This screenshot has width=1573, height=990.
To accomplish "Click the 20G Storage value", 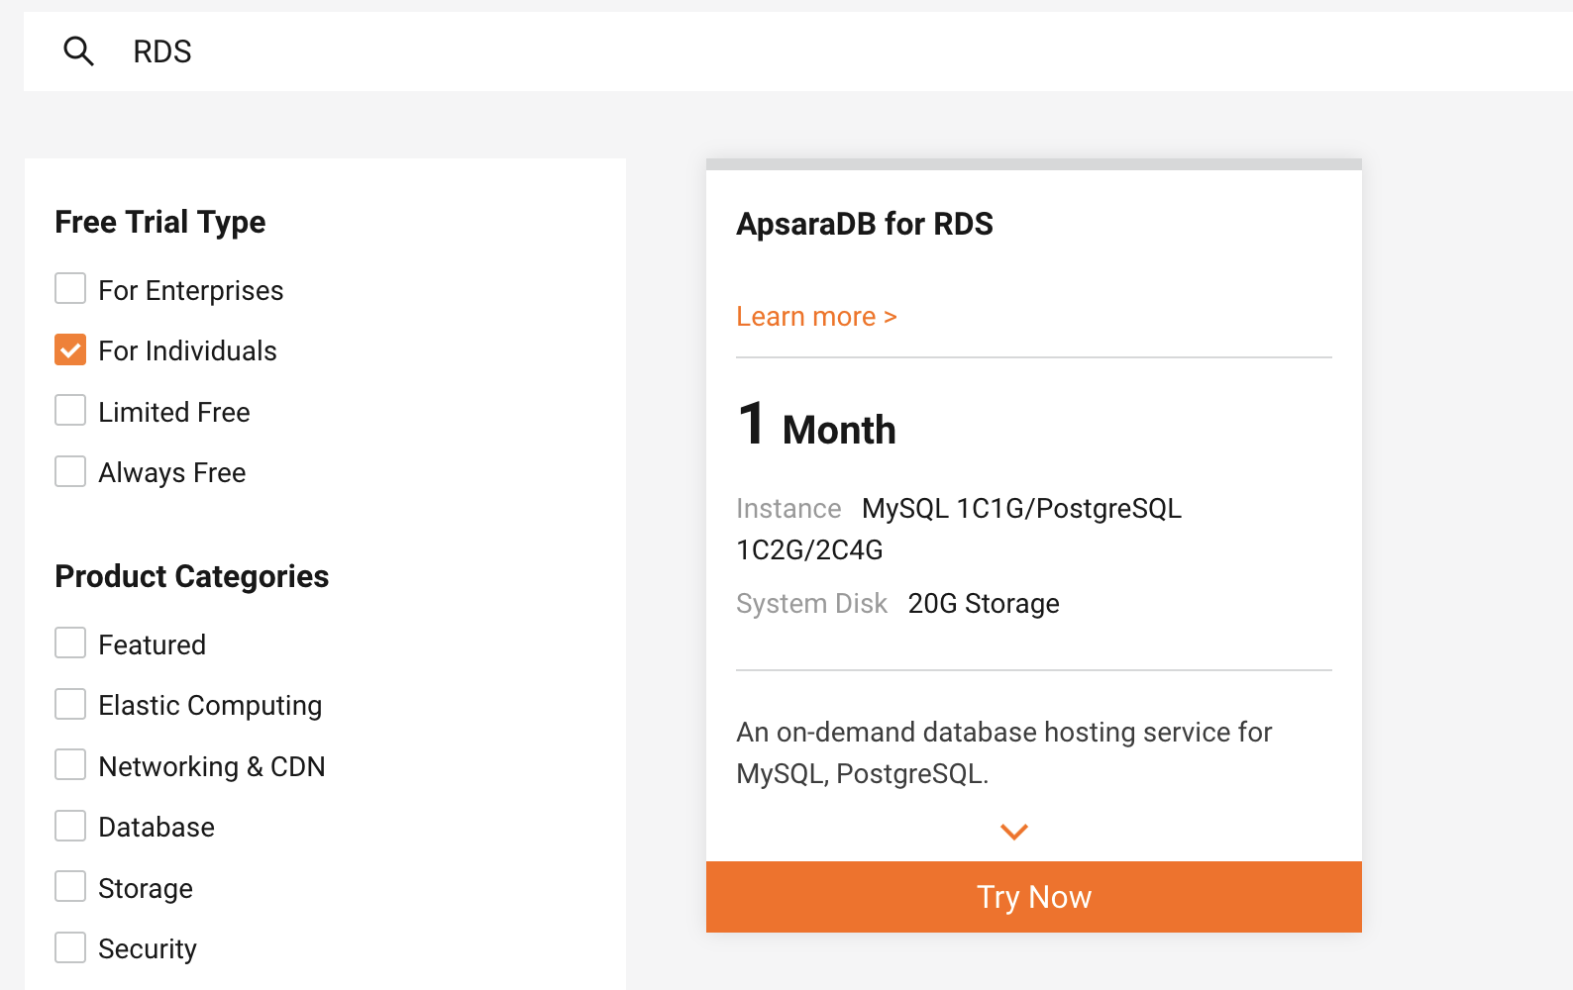I will 984,604.
